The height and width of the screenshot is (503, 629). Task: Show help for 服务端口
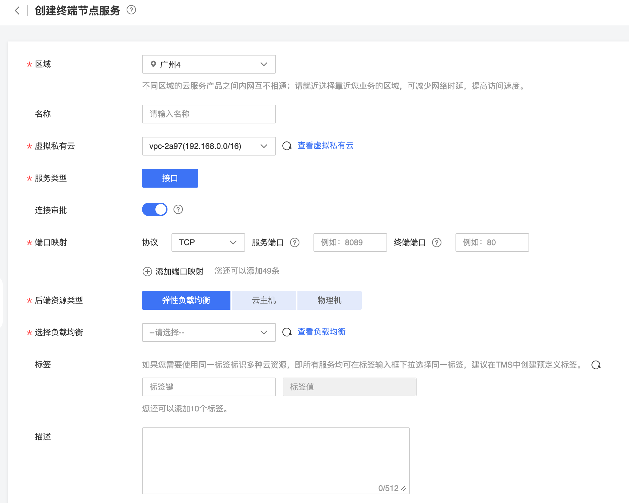point(295,242)
